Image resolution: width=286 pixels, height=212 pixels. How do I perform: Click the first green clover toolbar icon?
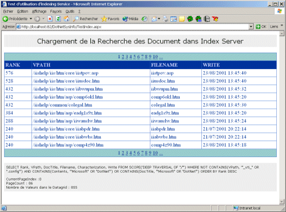(190, 19)
